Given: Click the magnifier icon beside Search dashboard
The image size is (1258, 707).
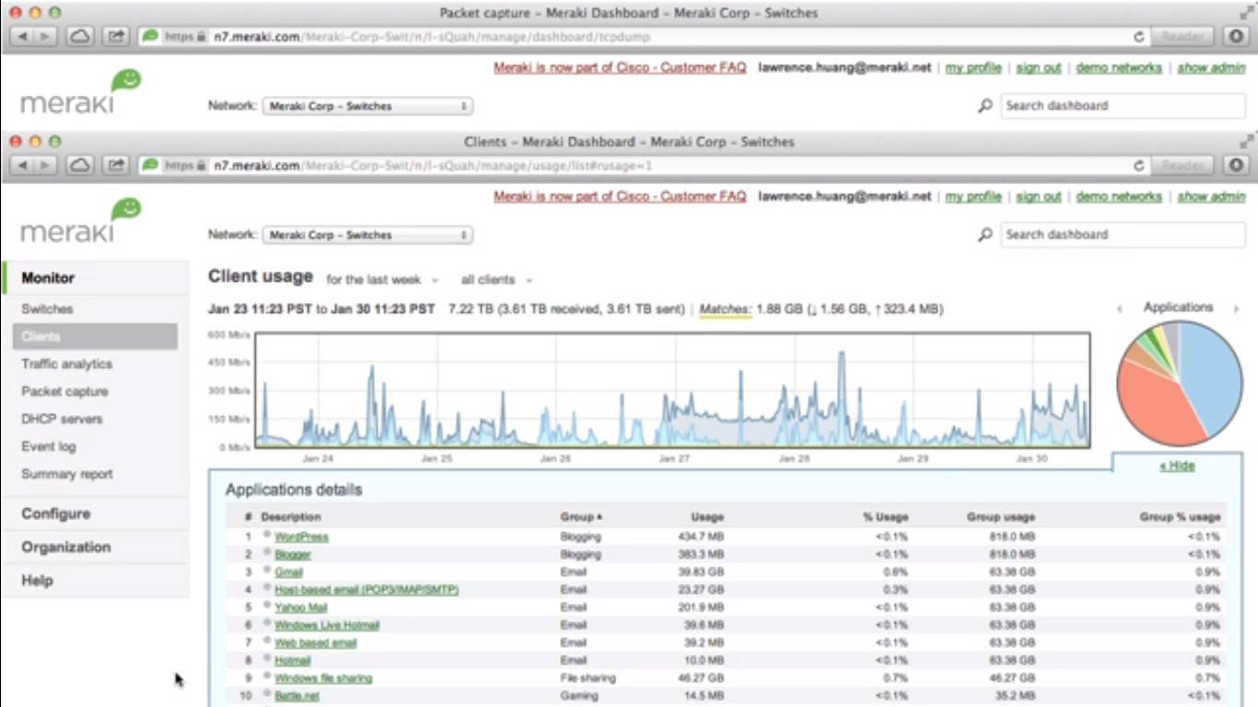Looking at the screenshot, I should click(984, 235).
